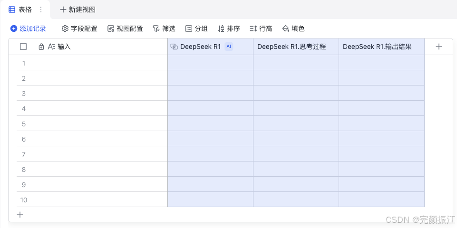Open the three-dot menu beside 表格
This screenshot has width=457, height=228.
[41, 9]
